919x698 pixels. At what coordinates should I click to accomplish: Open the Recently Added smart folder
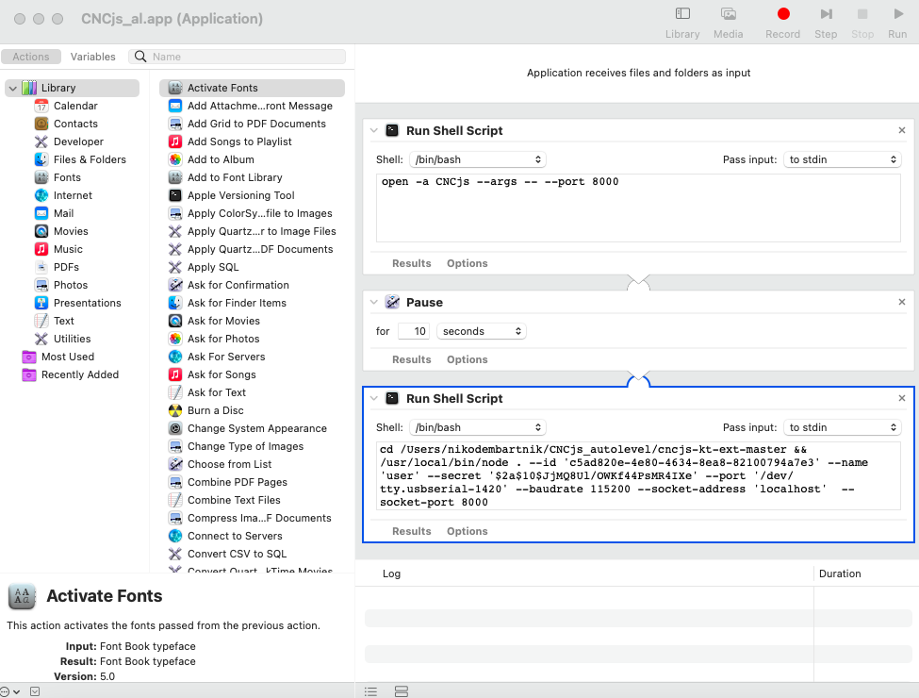point(29,374)
